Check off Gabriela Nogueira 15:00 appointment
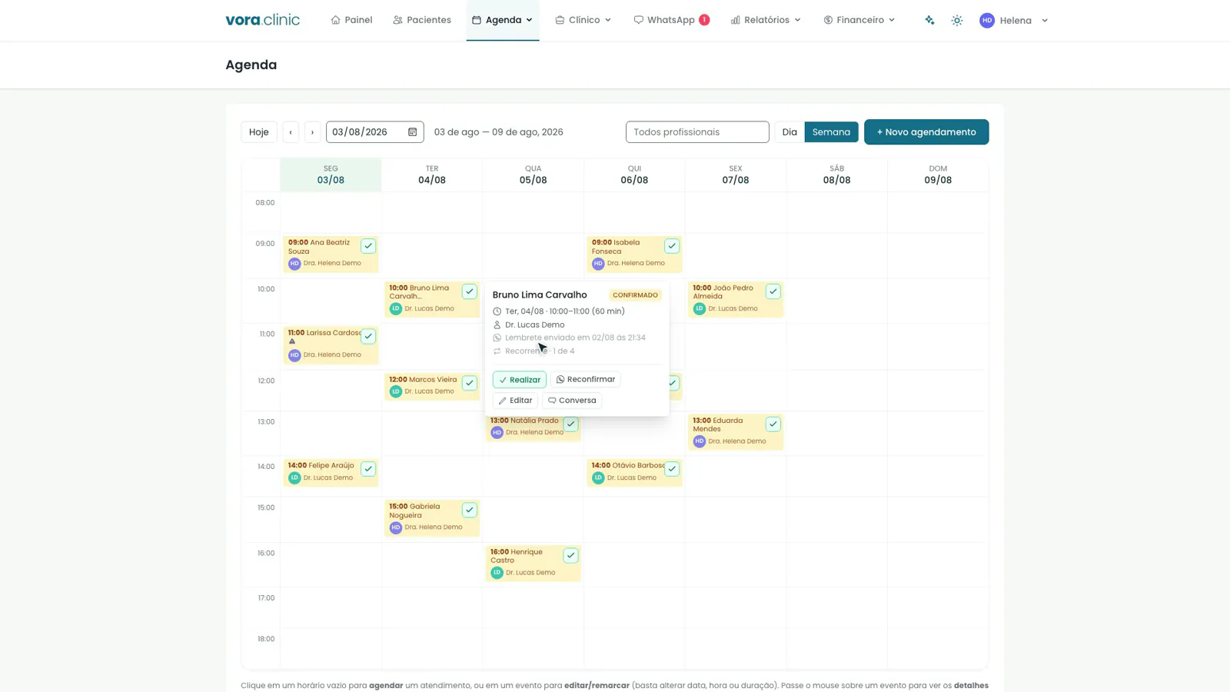 469,510
